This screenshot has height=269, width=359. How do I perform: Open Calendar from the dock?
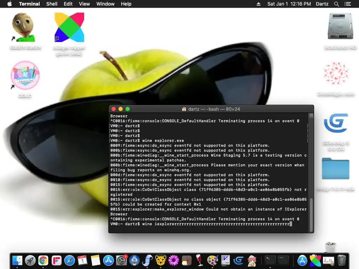pyautogui.click(x=82, y=260)
